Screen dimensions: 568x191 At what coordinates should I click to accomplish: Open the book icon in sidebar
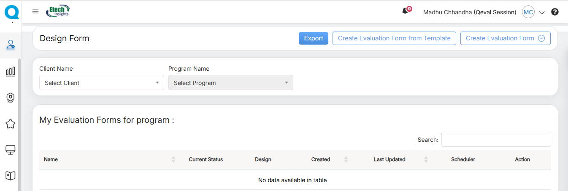pos(11,175)
